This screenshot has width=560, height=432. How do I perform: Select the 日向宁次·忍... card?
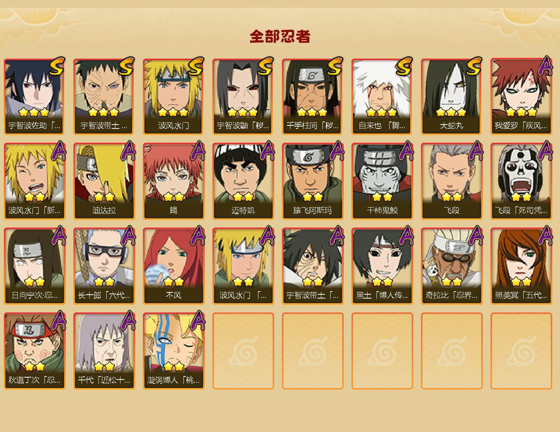click(x=34, y=266)
